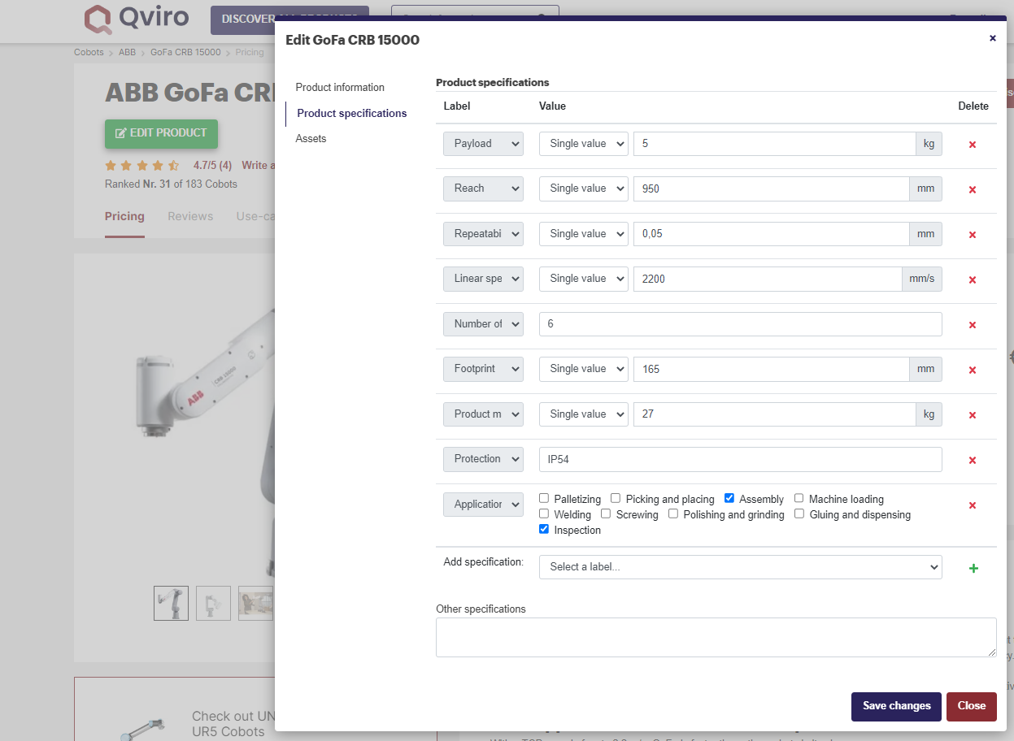Open the Reviews tab on product page

pos(190,216)
